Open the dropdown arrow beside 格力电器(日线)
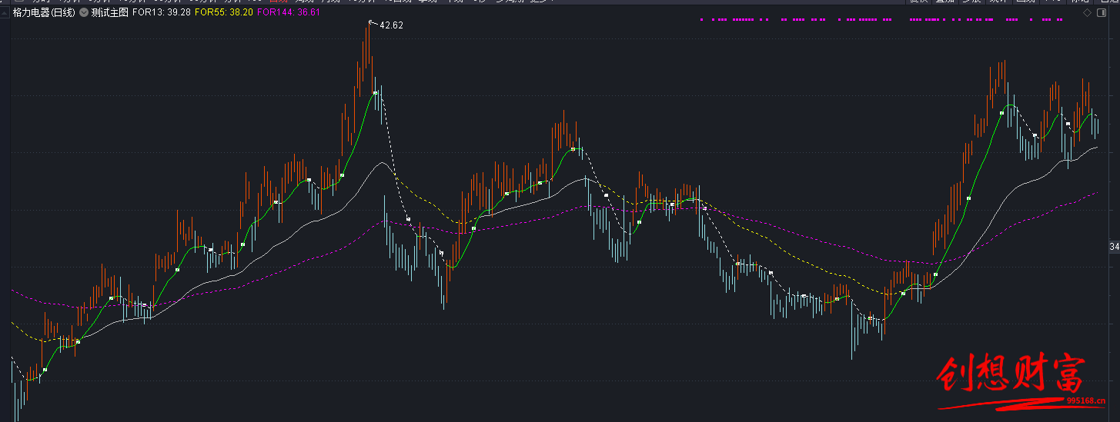Viewport: 1120px width, 422px height. [x=83, y=13]
